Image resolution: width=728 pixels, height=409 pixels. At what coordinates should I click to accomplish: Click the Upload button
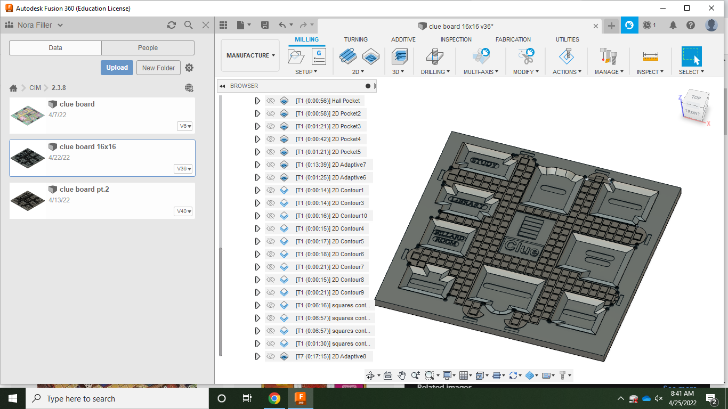(x=117, y=68)
